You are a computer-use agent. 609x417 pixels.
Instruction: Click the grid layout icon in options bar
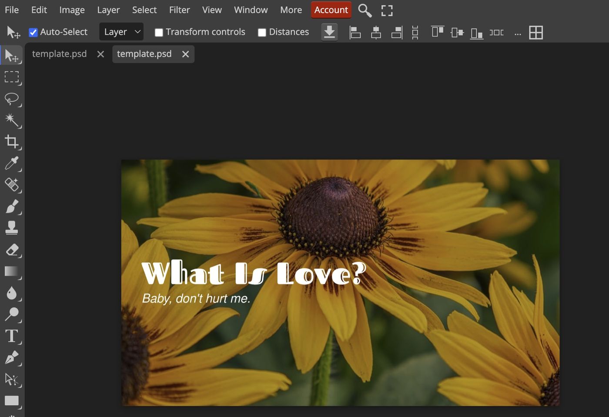click(x=535, y=32)
